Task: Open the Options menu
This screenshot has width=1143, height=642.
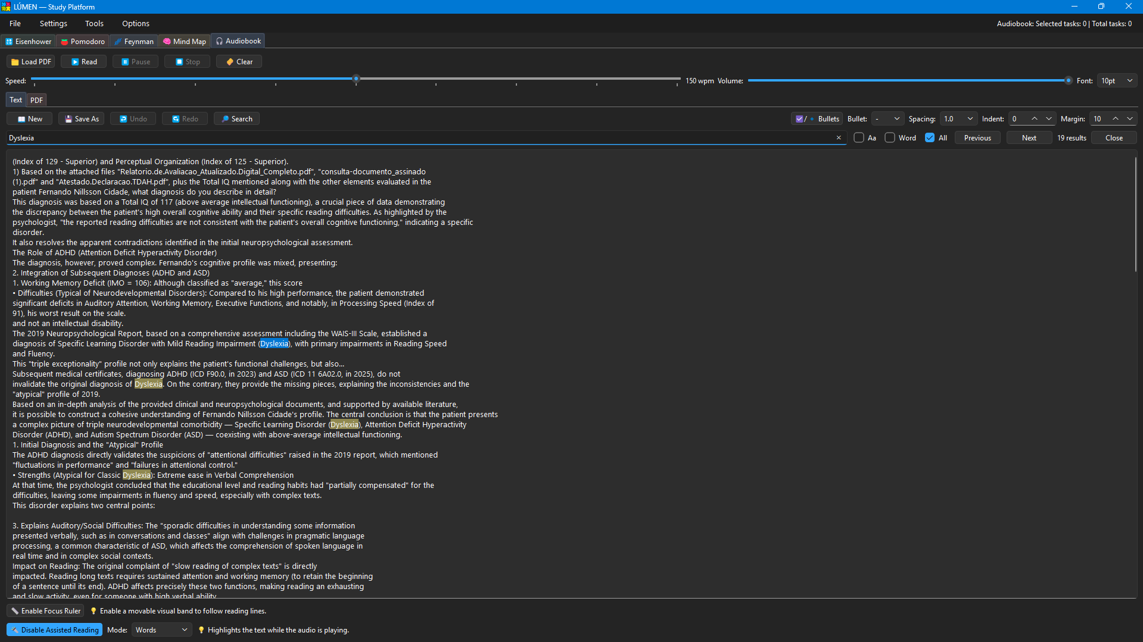Action: point(136,24)
